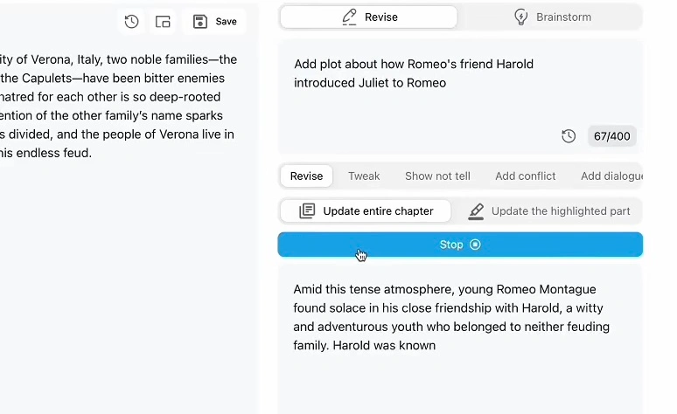
Task: Click the pencil icon in Revise tab
Action: pyautogui.click(x=350, y=17)
